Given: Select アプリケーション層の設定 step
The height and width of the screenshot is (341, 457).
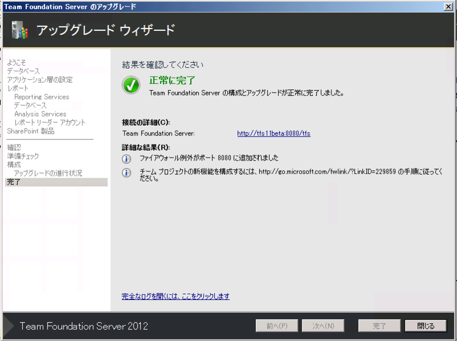Looking at the screenshot, I should (40, 80).
